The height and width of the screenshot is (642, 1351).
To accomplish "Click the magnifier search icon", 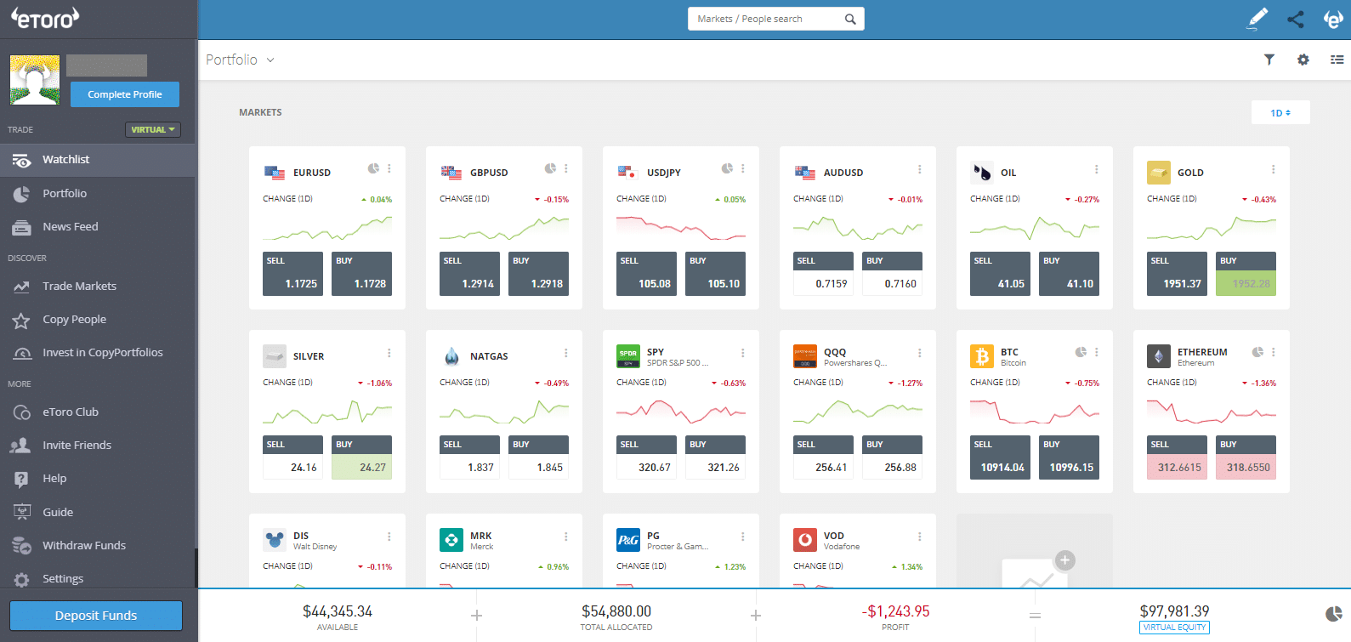I will tap(850, 19).
